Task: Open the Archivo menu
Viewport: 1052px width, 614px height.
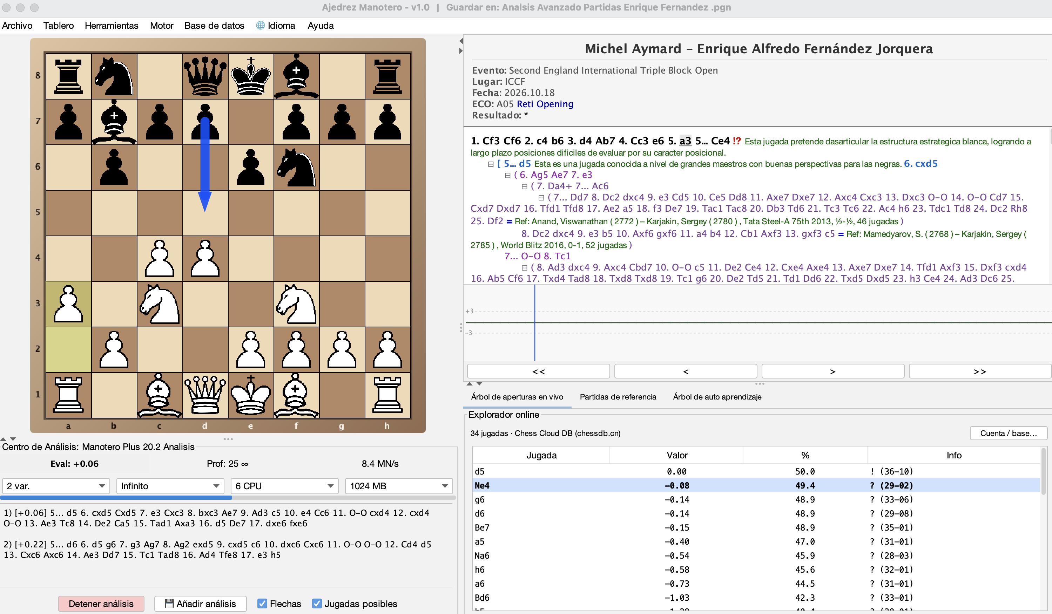Action: 17,26
